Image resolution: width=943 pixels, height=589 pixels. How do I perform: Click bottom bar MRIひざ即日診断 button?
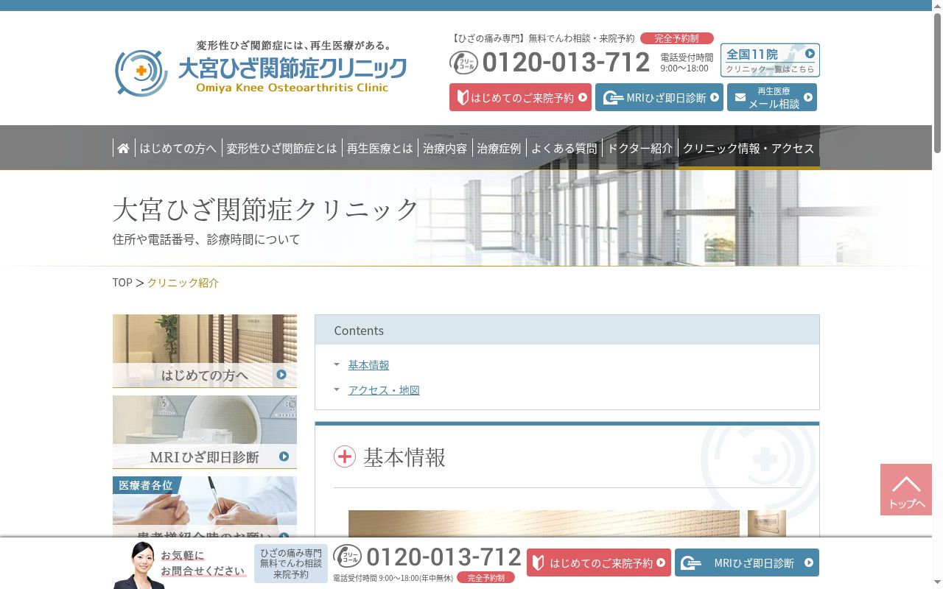coord(747,562)
